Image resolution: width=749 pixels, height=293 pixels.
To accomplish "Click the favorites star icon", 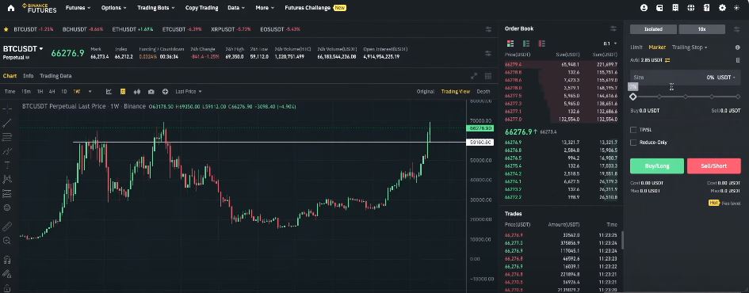I will coord(6,29).
